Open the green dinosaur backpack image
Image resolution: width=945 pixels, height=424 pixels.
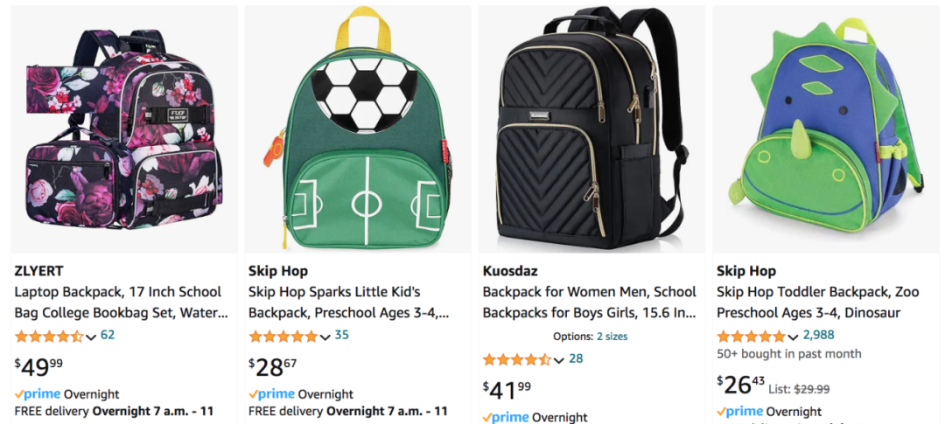(x=826, y=129)
